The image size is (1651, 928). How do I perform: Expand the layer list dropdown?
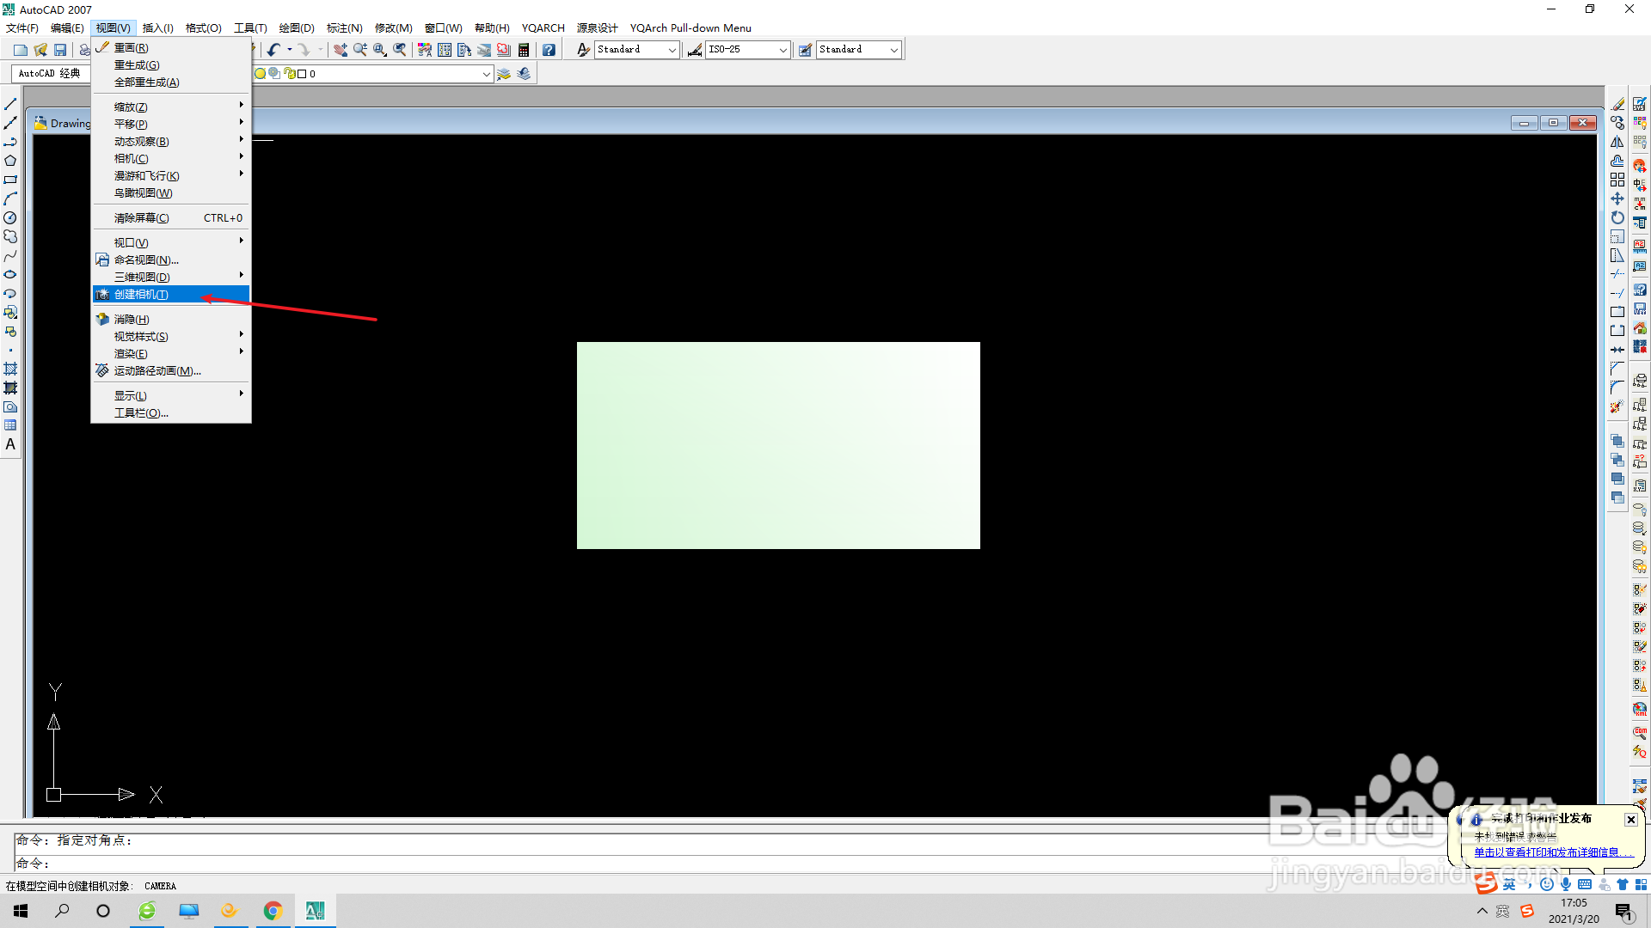click(486, 74)
